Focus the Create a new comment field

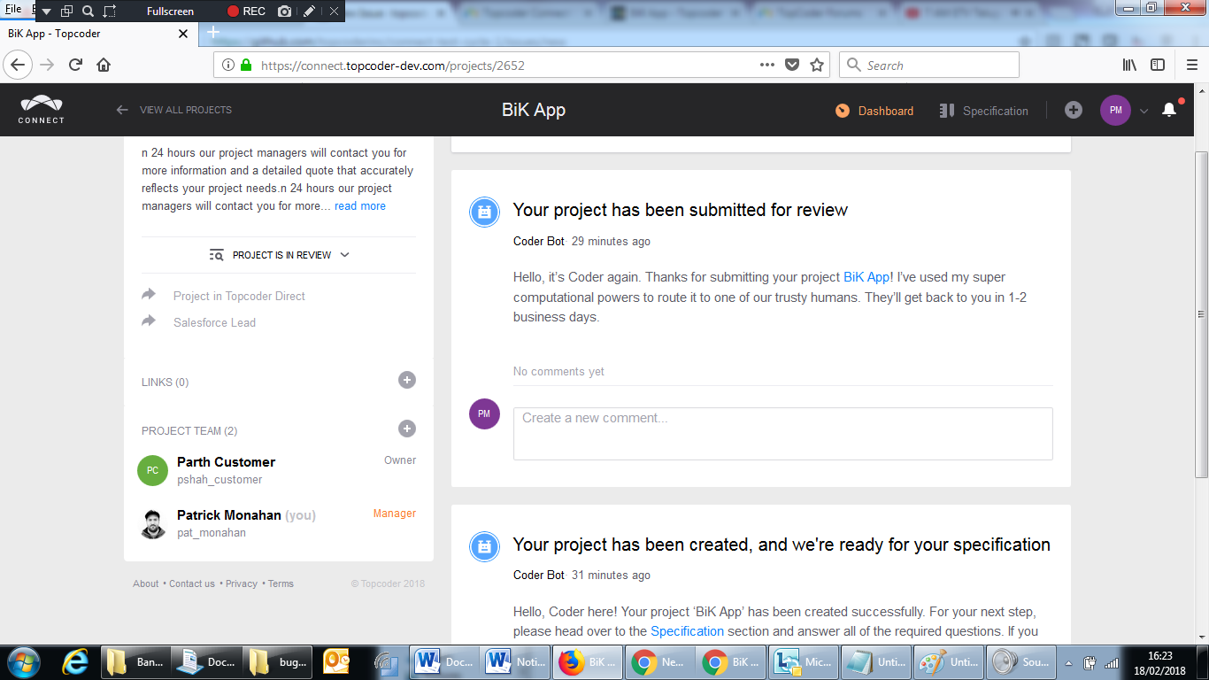(782, 433)
